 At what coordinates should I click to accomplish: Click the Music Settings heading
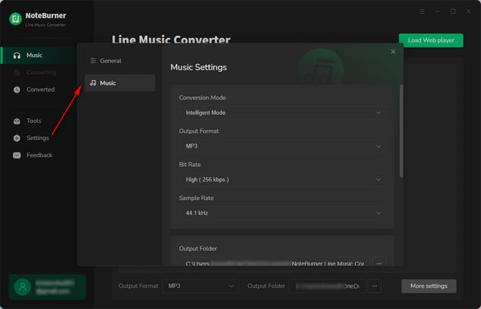pyautogui.click(x=199, y=67)
